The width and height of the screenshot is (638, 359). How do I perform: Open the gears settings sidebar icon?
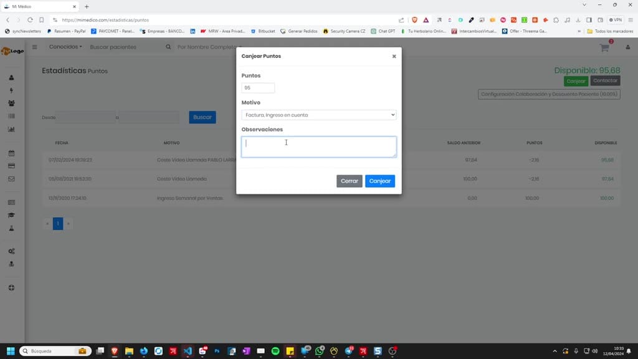click(11, 251)
